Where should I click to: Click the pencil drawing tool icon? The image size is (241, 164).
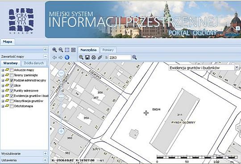(100, 58)
